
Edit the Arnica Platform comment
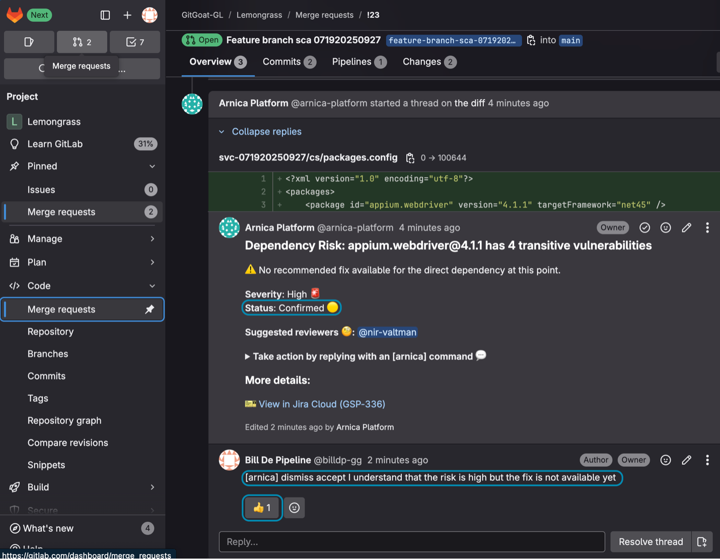686,228
